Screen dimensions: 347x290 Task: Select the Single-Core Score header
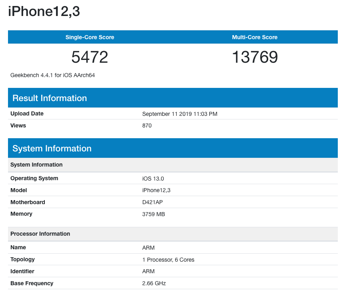tap(90, 37)
